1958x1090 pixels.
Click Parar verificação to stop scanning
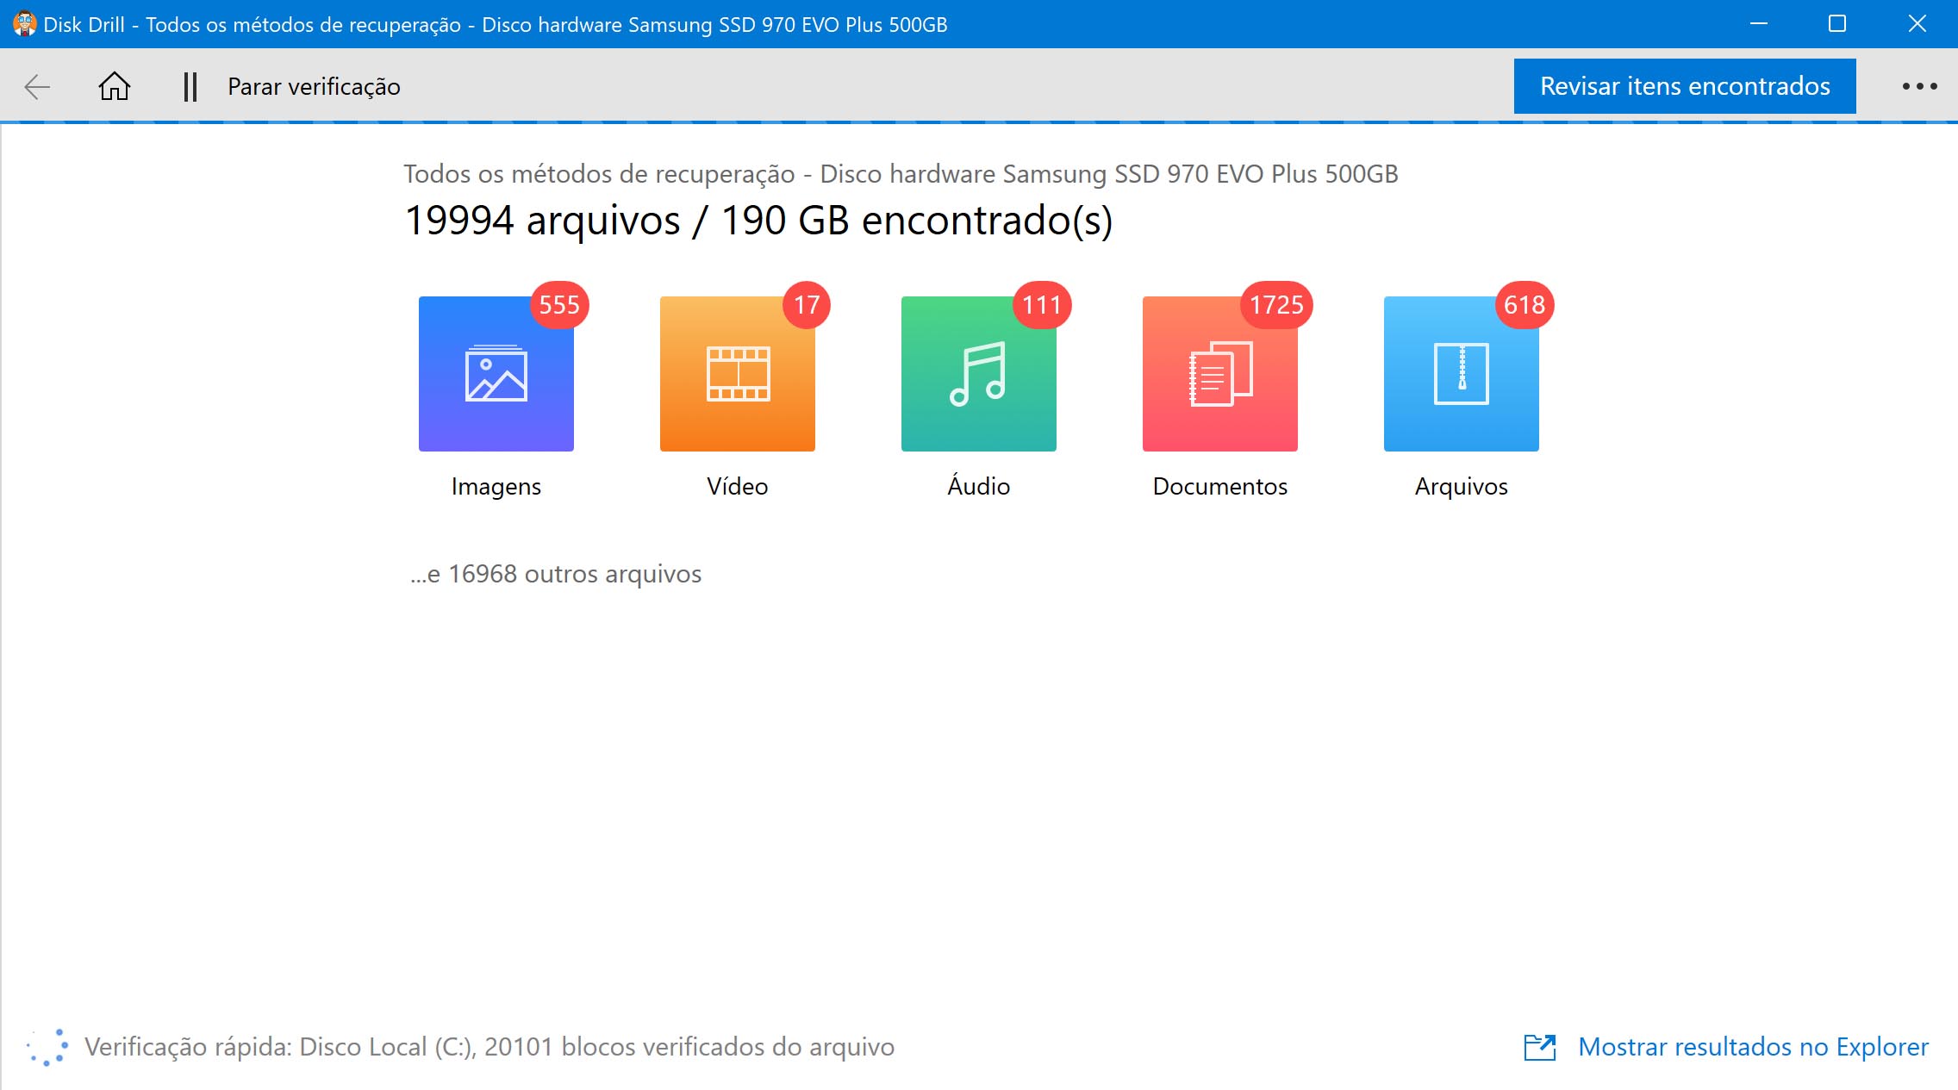pyautogui.click(x=314, y=86)
